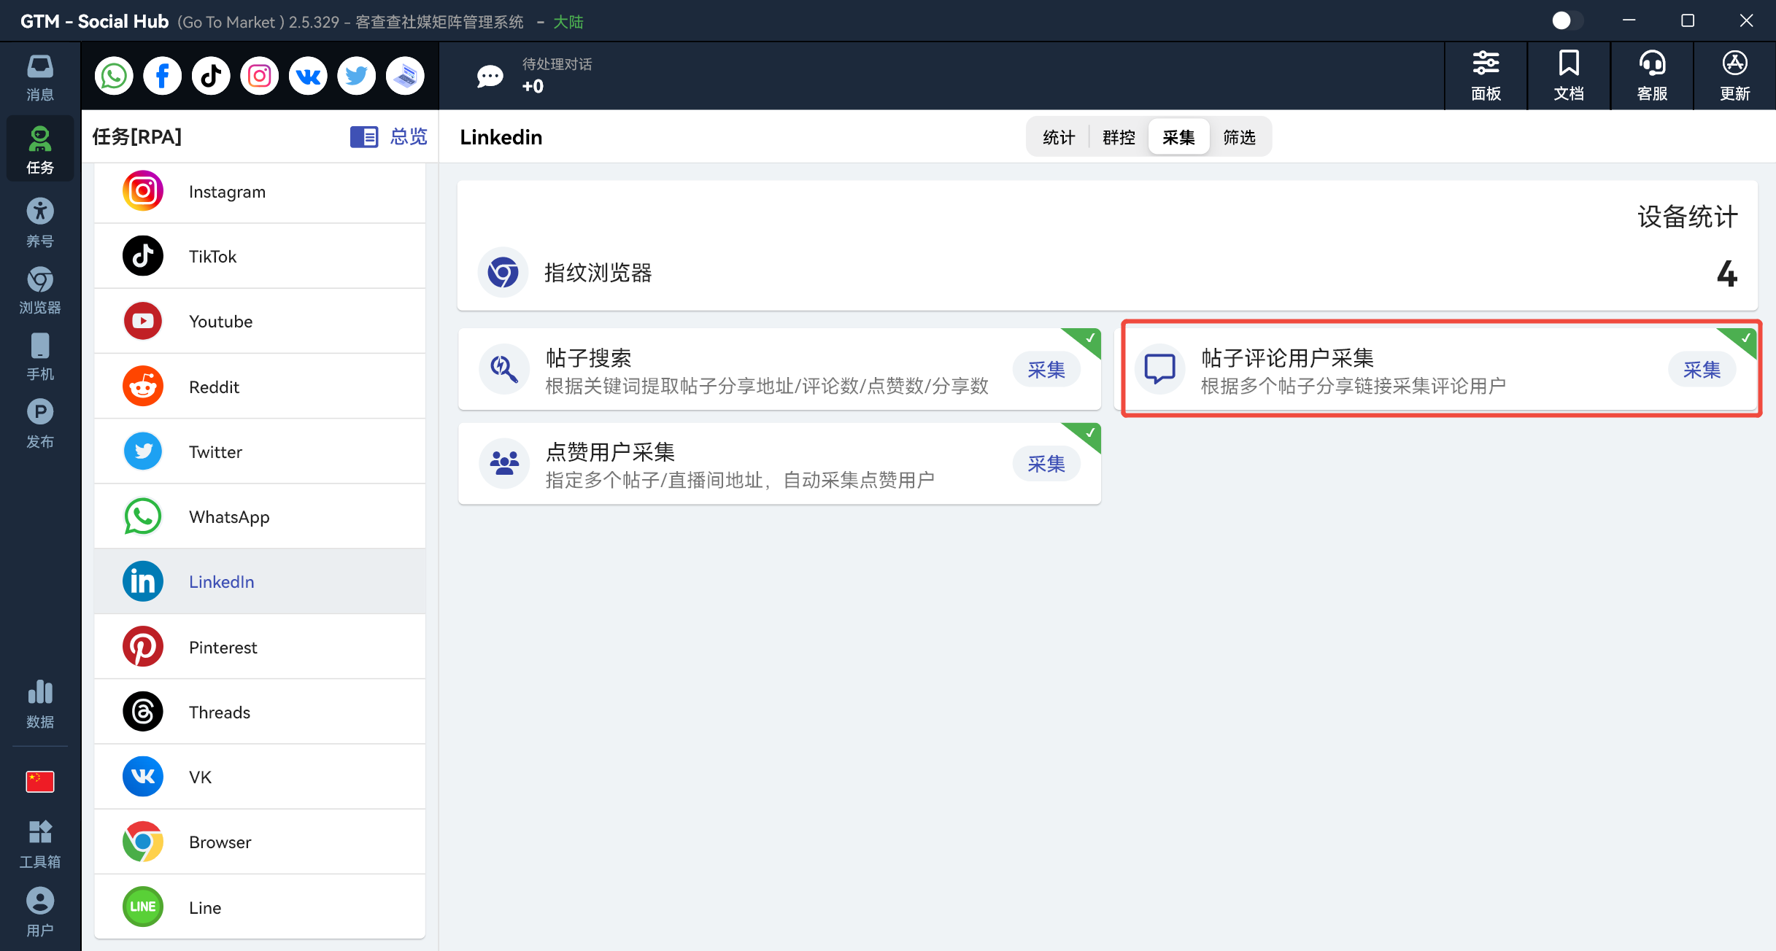Click 采集 for 帖子评论用户采集
The width and height of the screenshot is (1776, 951).
click(x=1702, y=370)
